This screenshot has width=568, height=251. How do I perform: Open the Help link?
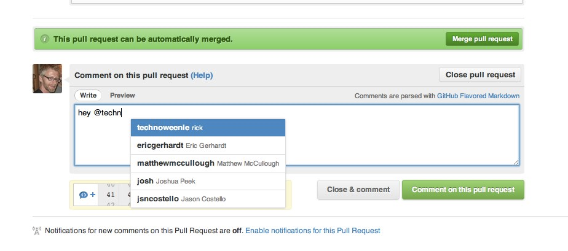coord(202,75)
